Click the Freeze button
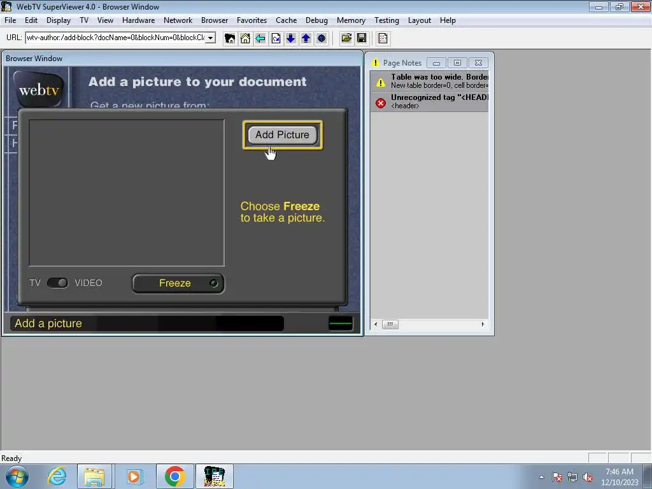This screenshot has width=652, height=489. pos(178,283)
